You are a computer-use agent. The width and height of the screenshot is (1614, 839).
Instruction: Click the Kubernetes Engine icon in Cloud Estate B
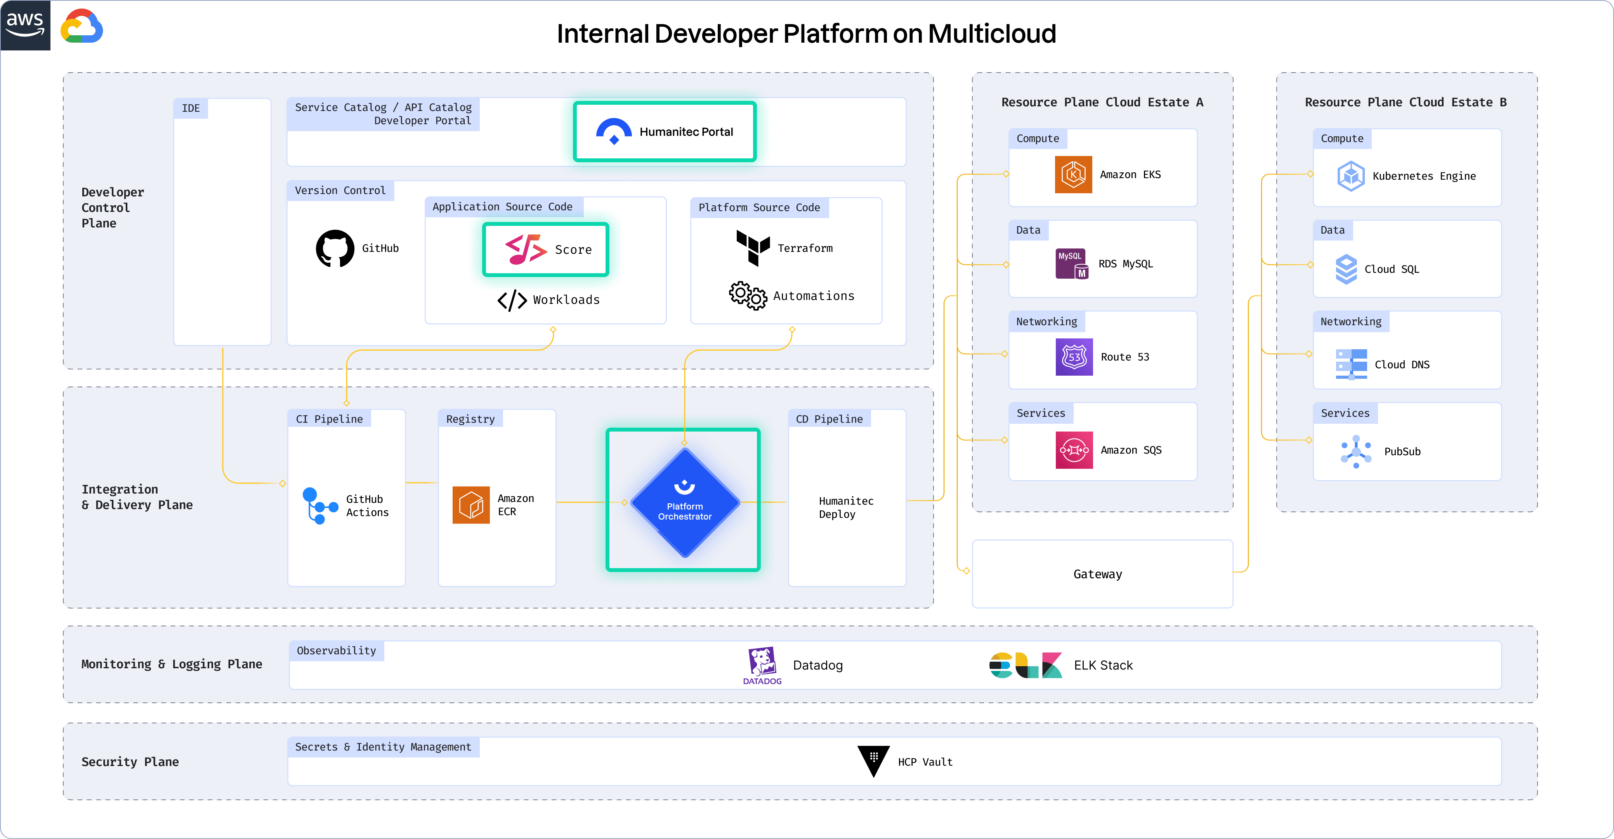coord(1352,176)
